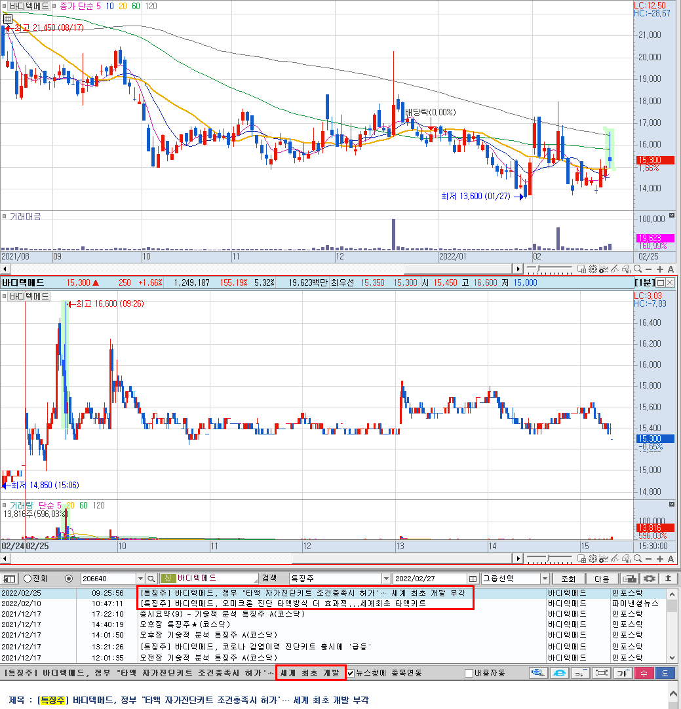681x709 pixels.
Task: Open layout split icon on minute chart toolbar
Action: tap(582, 559)
